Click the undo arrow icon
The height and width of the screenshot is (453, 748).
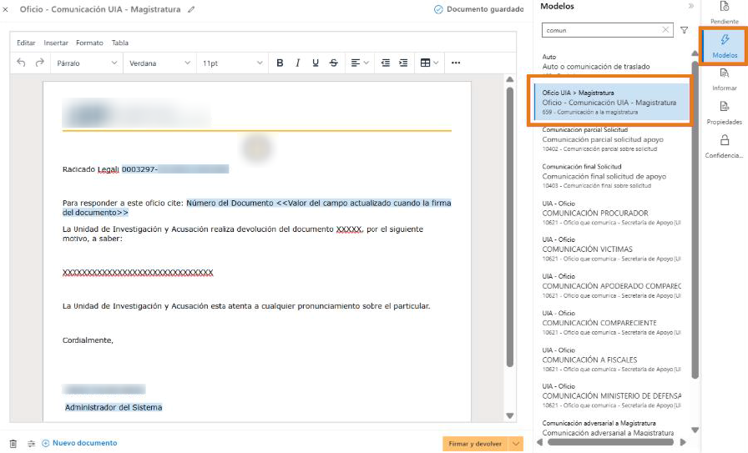(21, 63)
